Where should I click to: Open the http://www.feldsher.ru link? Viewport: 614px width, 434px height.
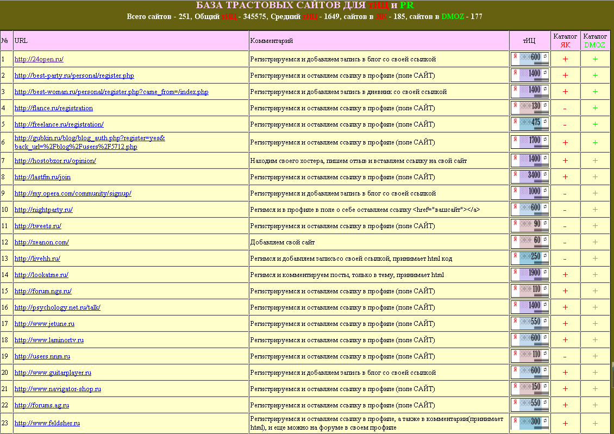47,424
